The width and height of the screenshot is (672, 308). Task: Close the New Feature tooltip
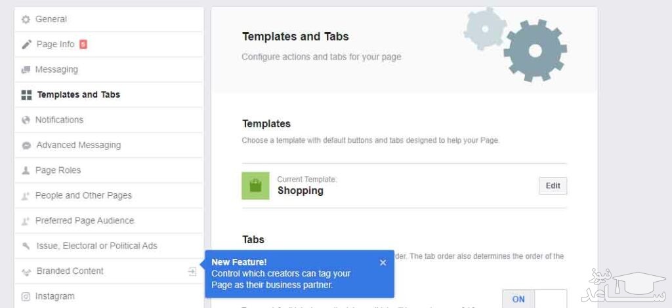[383, 263]
